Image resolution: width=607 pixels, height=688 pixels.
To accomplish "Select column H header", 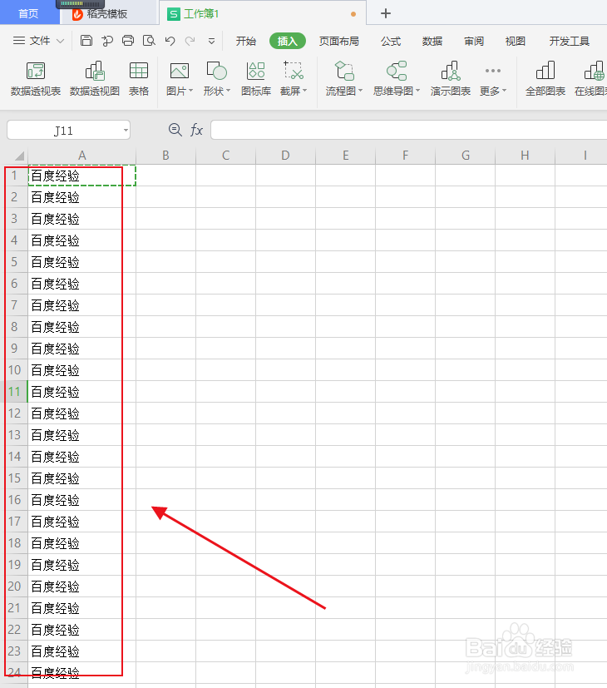I will [525, 156].
